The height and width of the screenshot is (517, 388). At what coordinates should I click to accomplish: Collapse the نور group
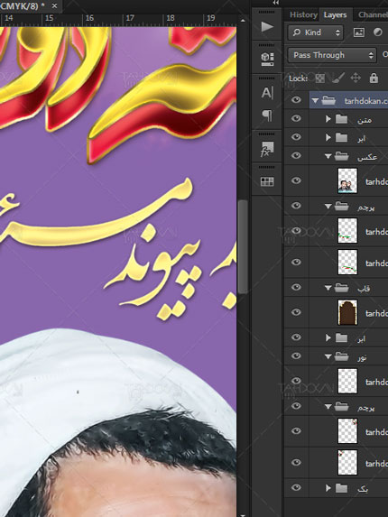328,356
